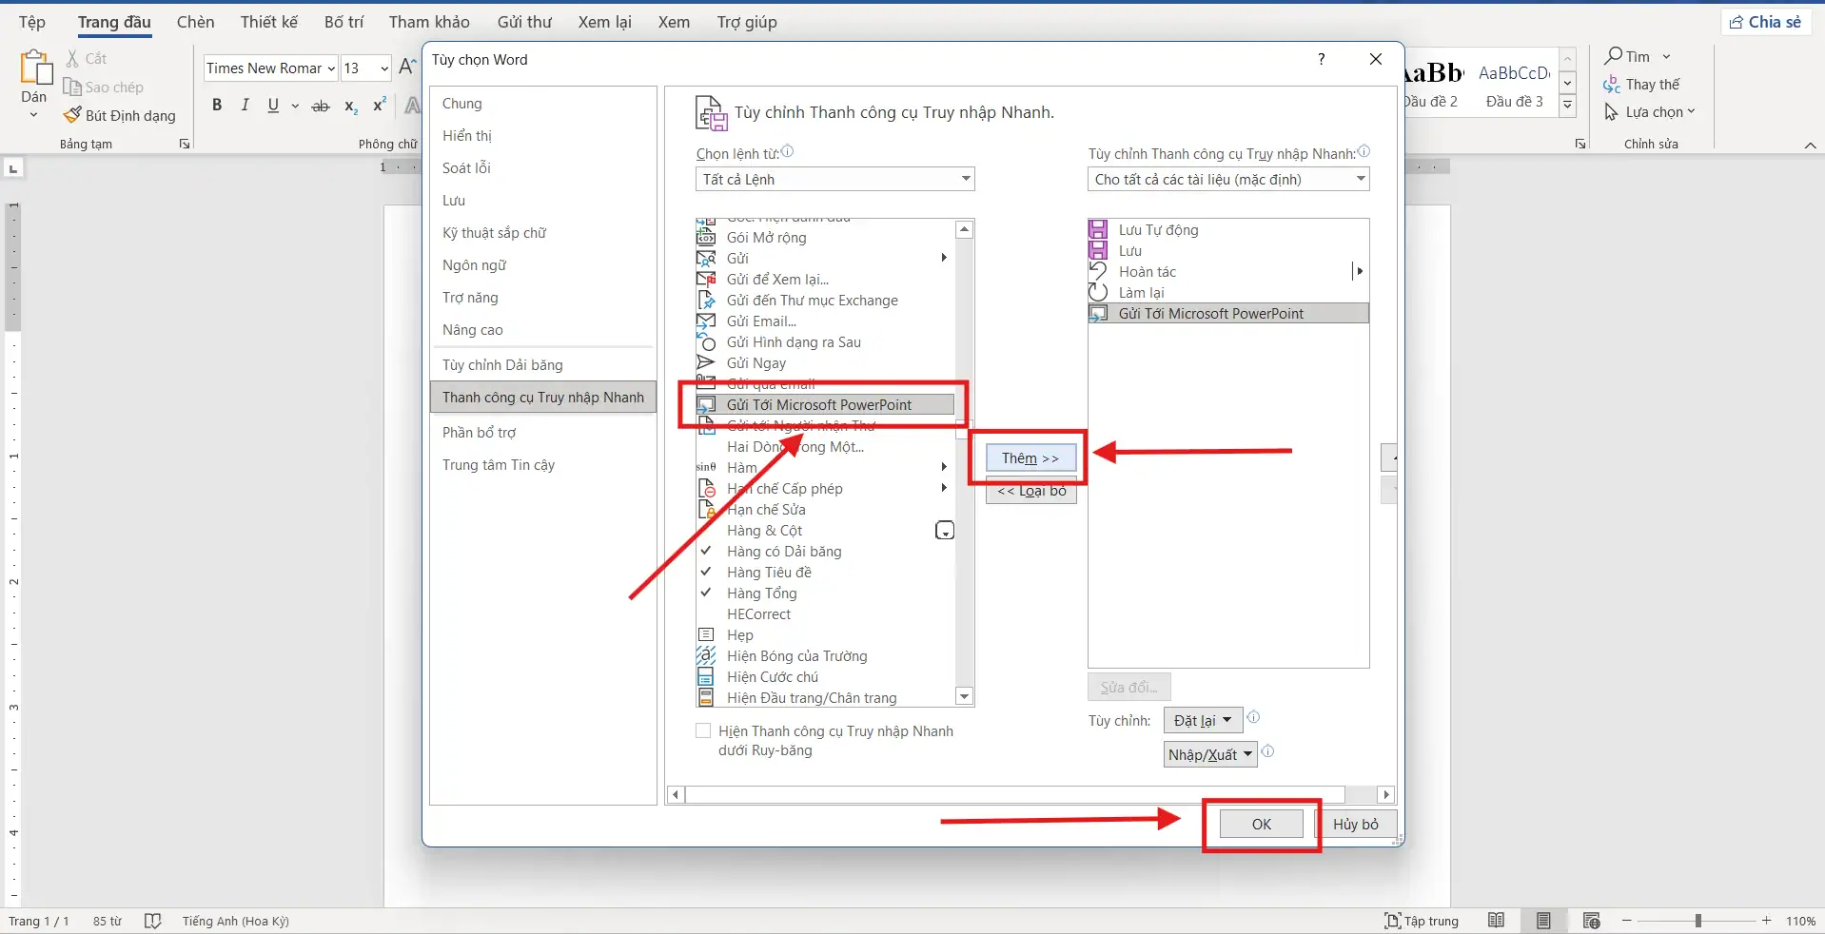Toggle Hàng Tổng checked command
This screenshot has width=1825, height=934.
pyautogui.click(x=761, y=593)
